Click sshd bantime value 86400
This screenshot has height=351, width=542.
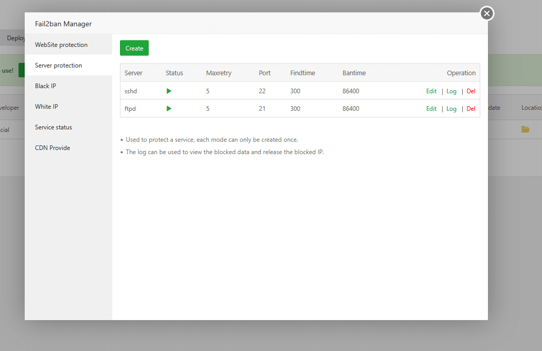click(x=351, y=91)
